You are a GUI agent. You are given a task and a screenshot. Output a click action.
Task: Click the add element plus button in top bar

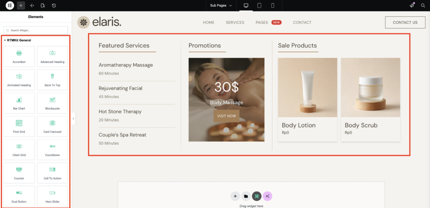[x=21, y=5]
